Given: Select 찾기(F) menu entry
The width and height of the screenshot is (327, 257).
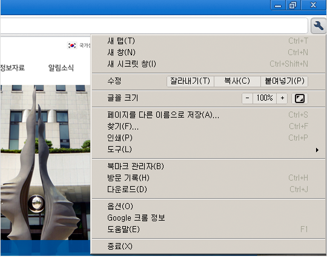Looking at the screenshot, I should point(208,126).
